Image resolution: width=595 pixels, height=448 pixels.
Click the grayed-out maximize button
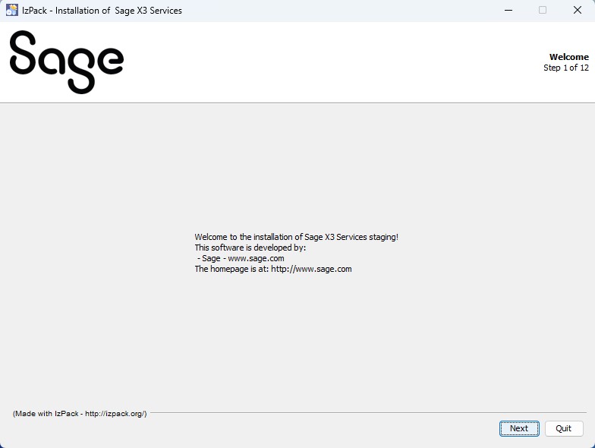(543, 11)
